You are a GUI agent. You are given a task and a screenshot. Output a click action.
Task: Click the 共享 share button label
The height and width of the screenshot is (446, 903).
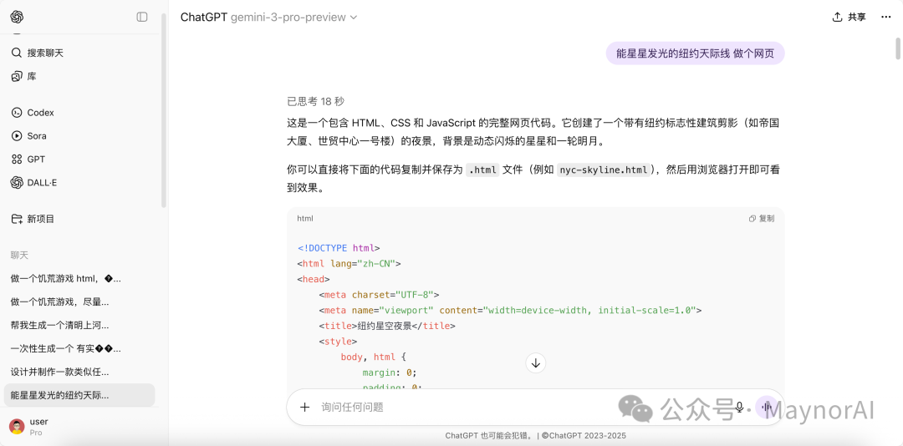click(x=856, y=18)
